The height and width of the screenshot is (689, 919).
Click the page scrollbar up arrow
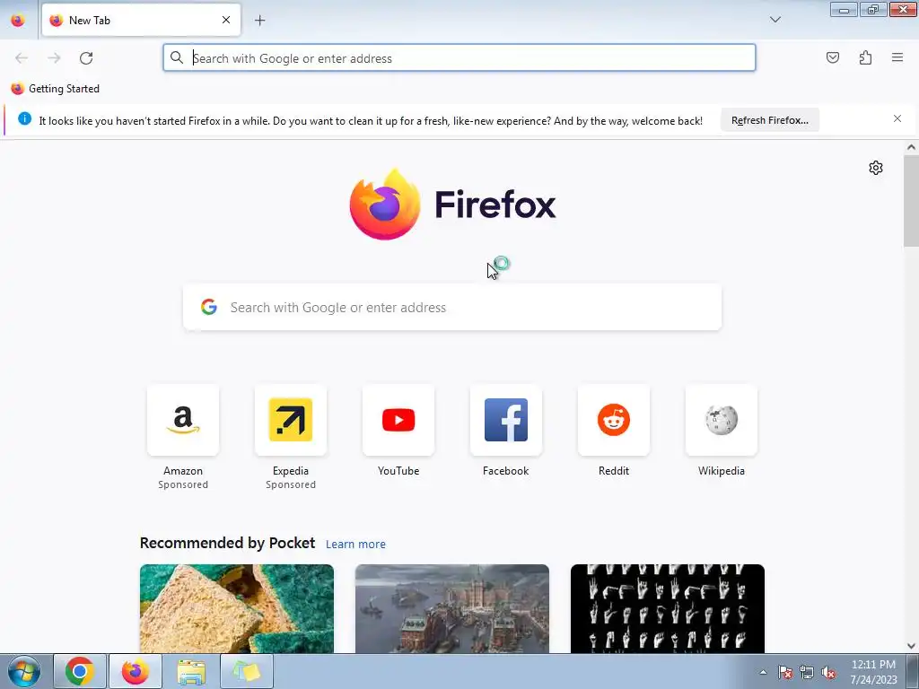(911, 148)
